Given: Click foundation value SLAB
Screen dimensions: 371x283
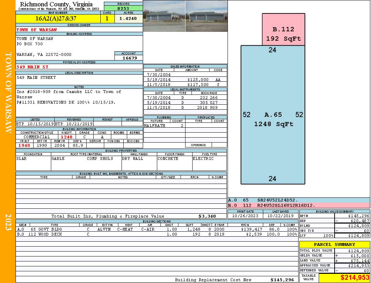Looking at the screenshot, I should [21, 159].
